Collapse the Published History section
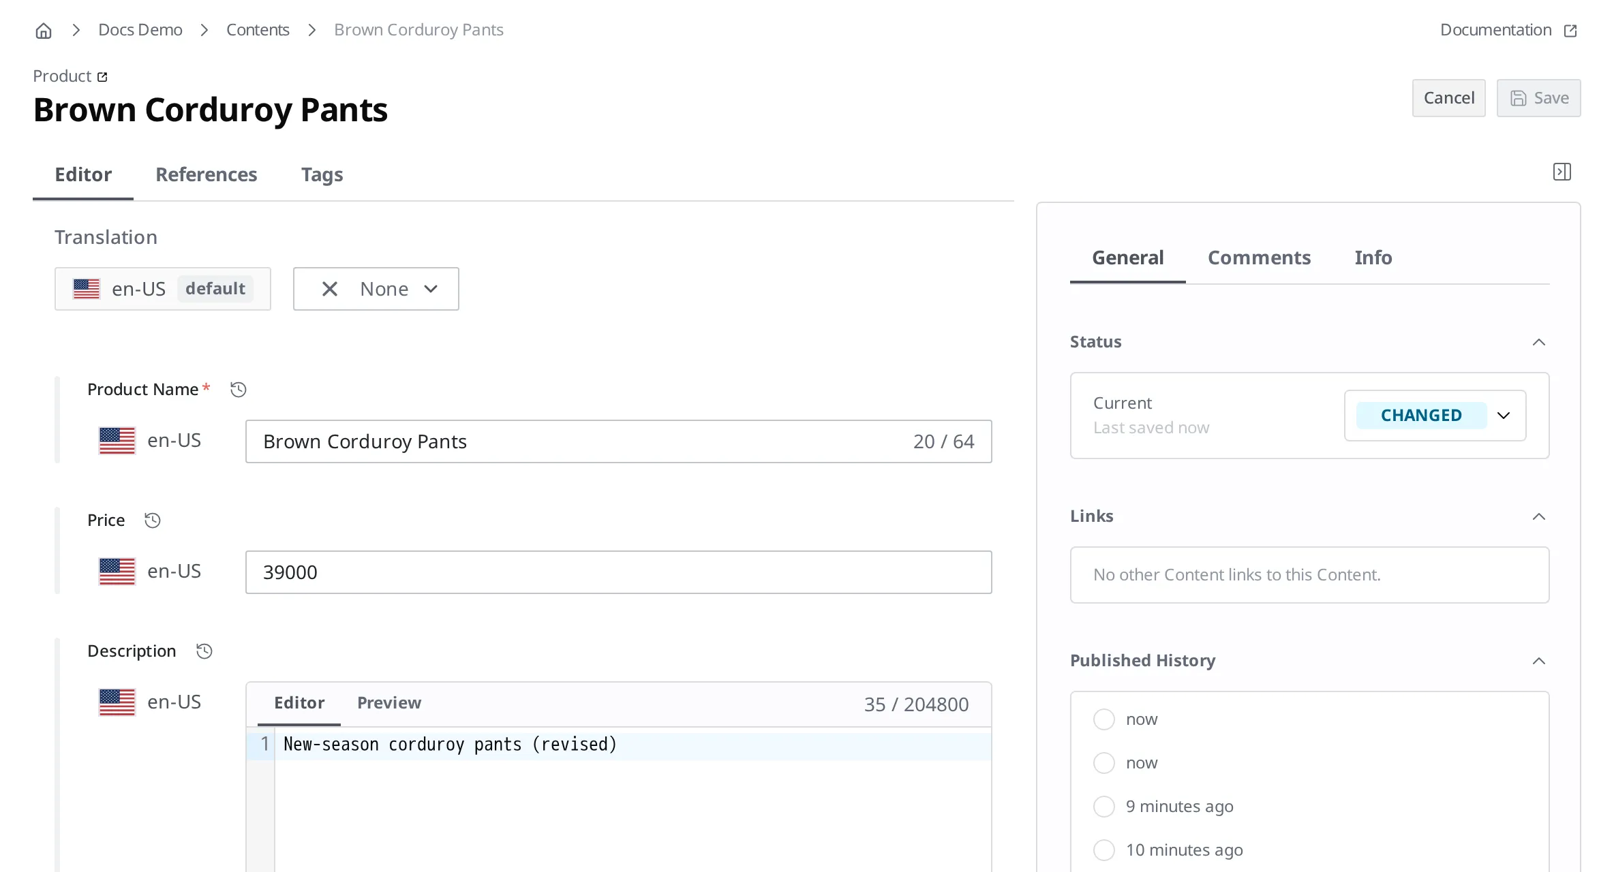The image size is (1614, 872). click(x=1538, y=661)
